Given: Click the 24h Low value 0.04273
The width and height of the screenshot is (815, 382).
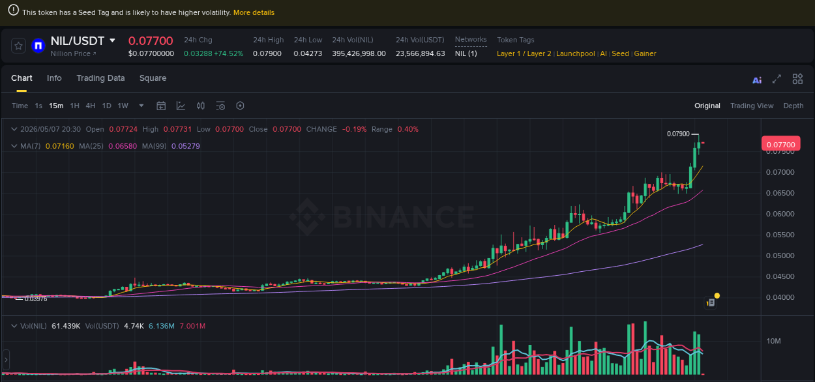Looking at the screenshot, I should pos(308,53).
